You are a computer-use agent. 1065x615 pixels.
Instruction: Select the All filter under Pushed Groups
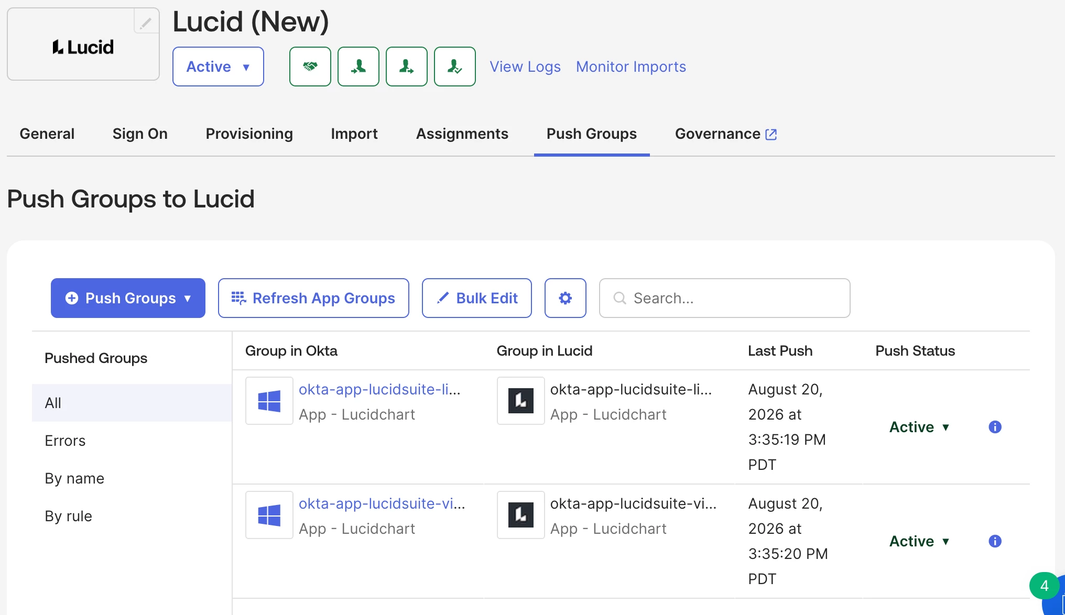[x=132, y=403]
